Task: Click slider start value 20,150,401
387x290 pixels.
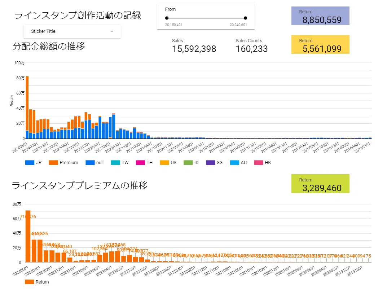Action: [174, 25]
